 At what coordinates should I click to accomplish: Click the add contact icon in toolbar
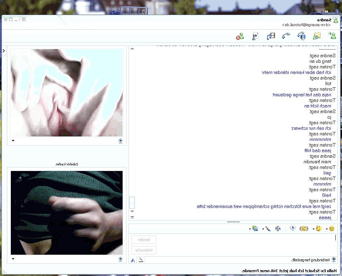point(332,36)
